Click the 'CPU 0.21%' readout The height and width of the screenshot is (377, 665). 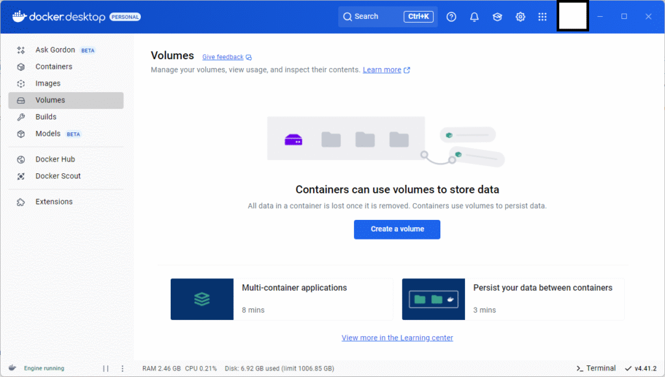(x=201, y=369)
